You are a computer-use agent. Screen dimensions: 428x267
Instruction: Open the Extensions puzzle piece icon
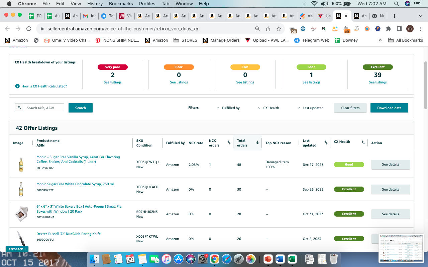click(x=388, y=29)
